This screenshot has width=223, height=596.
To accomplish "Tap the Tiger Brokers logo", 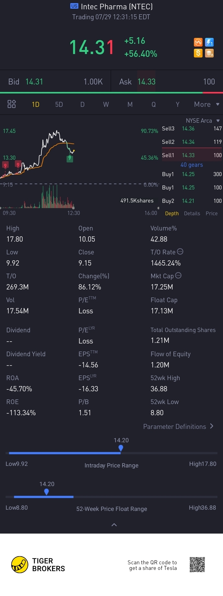I will tap(38, 565).
